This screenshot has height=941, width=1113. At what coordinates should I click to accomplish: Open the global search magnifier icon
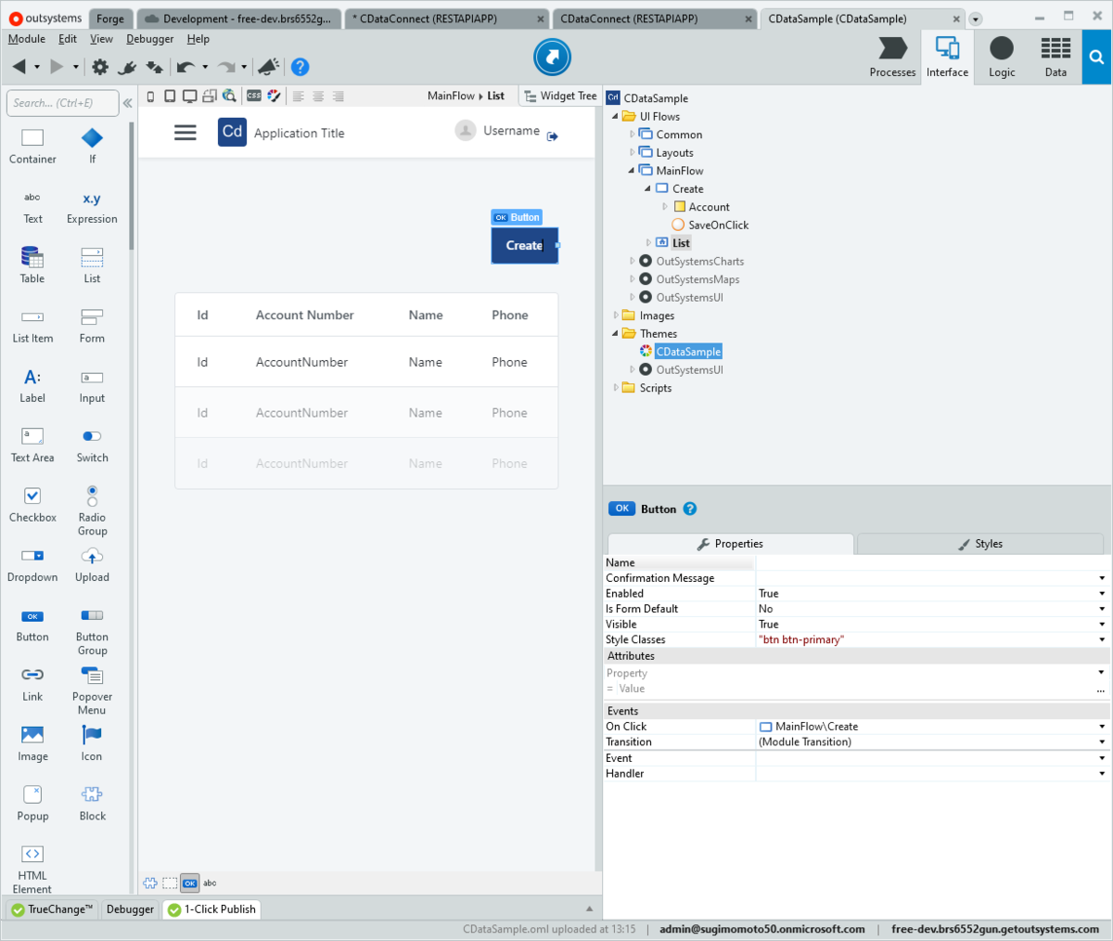1096,58
